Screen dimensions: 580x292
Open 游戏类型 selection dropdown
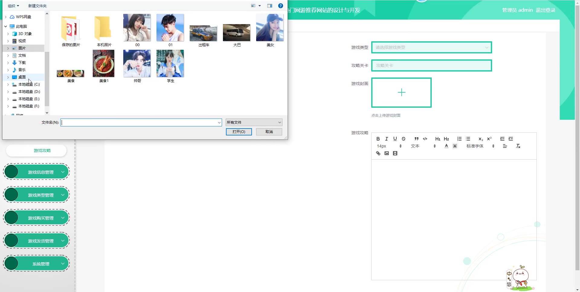tap(431, 47)
